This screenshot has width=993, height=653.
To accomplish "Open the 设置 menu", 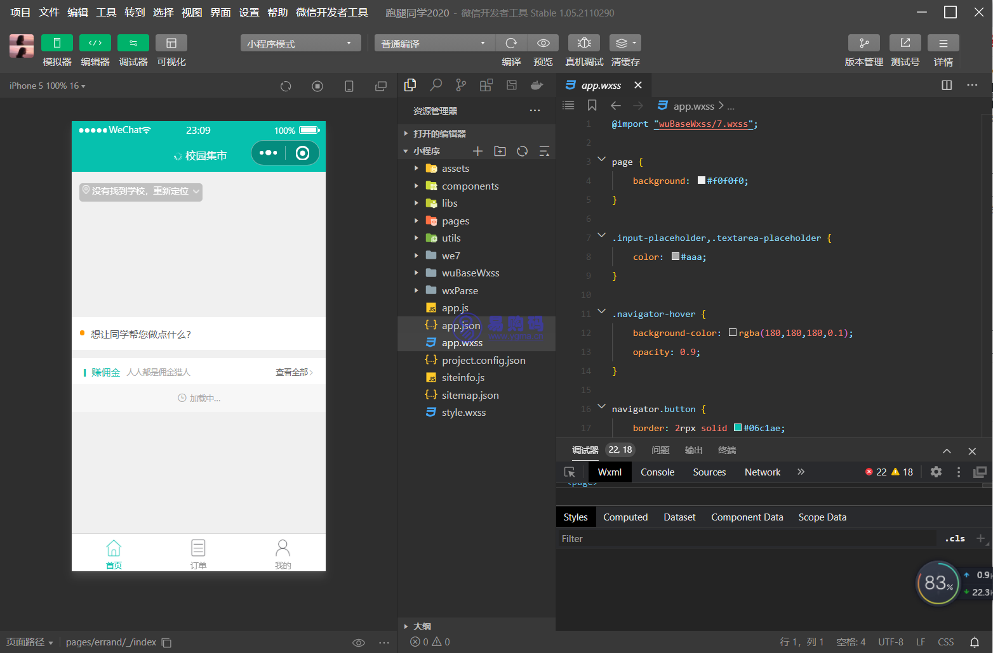I will [x=249, y=13].
